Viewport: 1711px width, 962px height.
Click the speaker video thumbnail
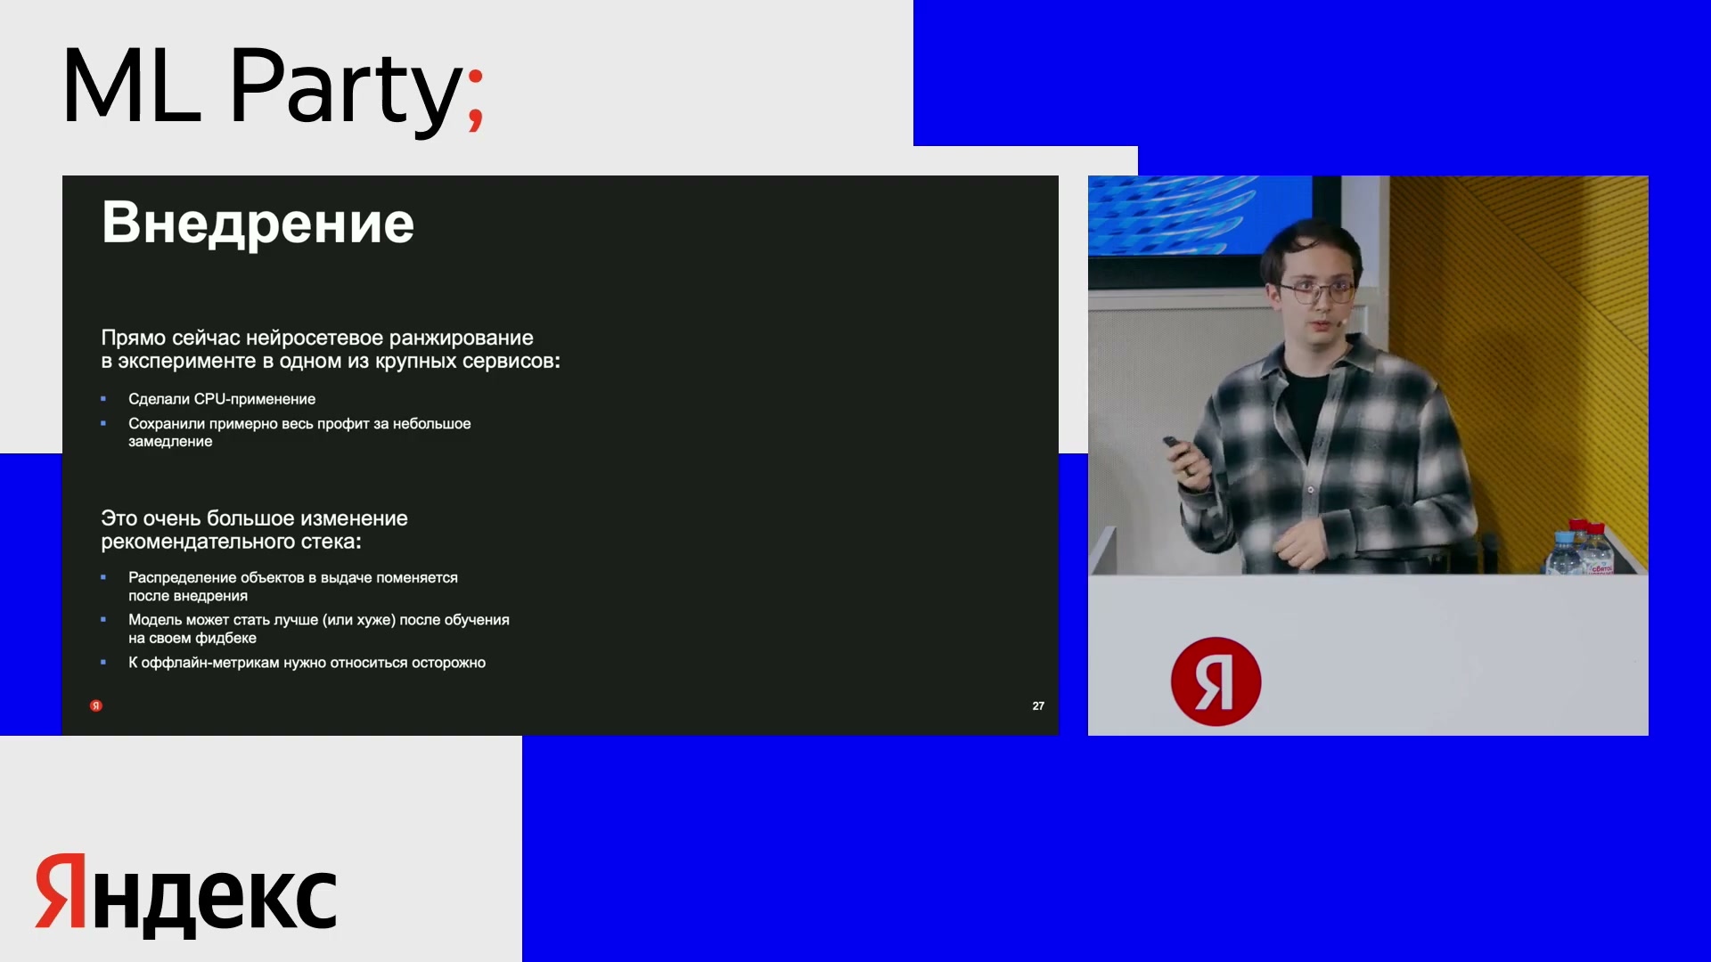[x=1368, y=455]
